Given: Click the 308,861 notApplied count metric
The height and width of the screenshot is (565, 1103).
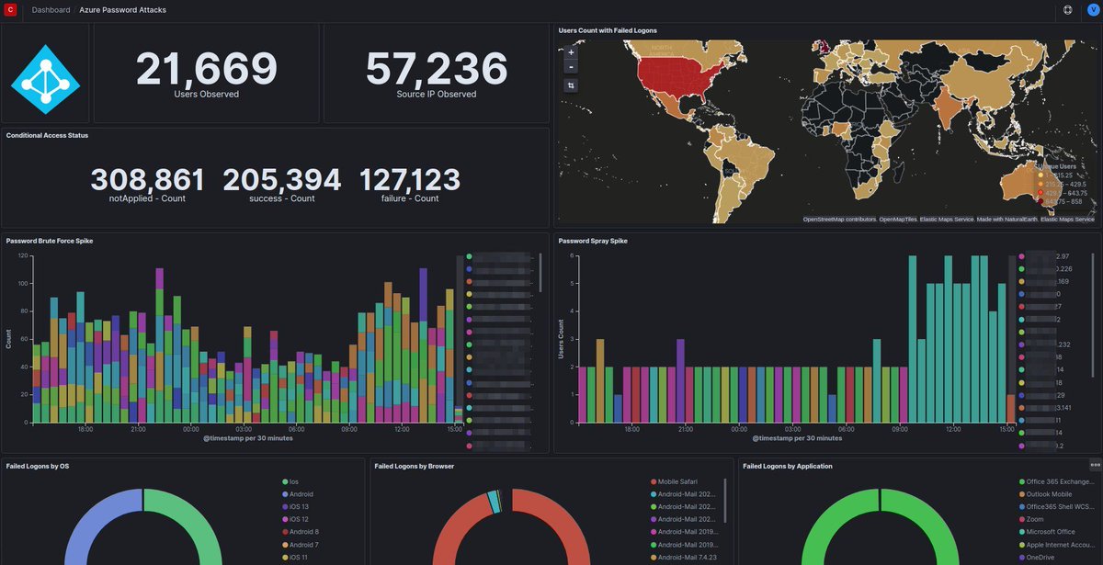Looking at the screenshot, I should click(145, 184).
